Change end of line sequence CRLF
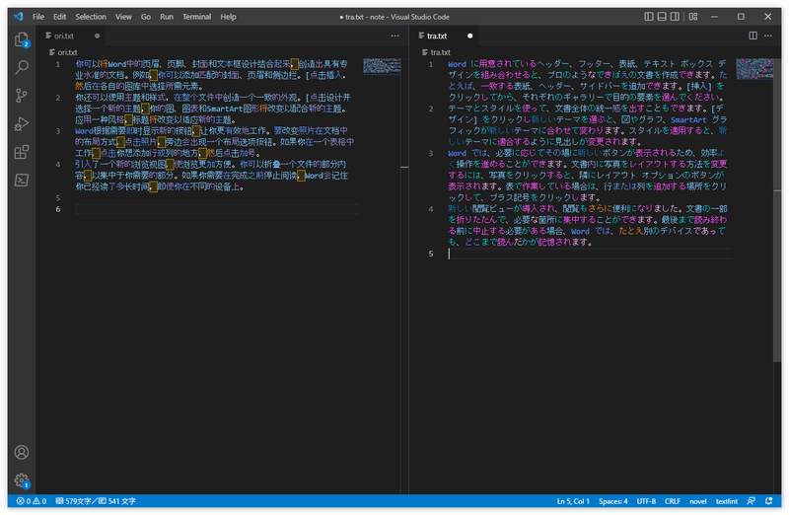This screenshot has height=515, width=789. click(x=673, y=501)
